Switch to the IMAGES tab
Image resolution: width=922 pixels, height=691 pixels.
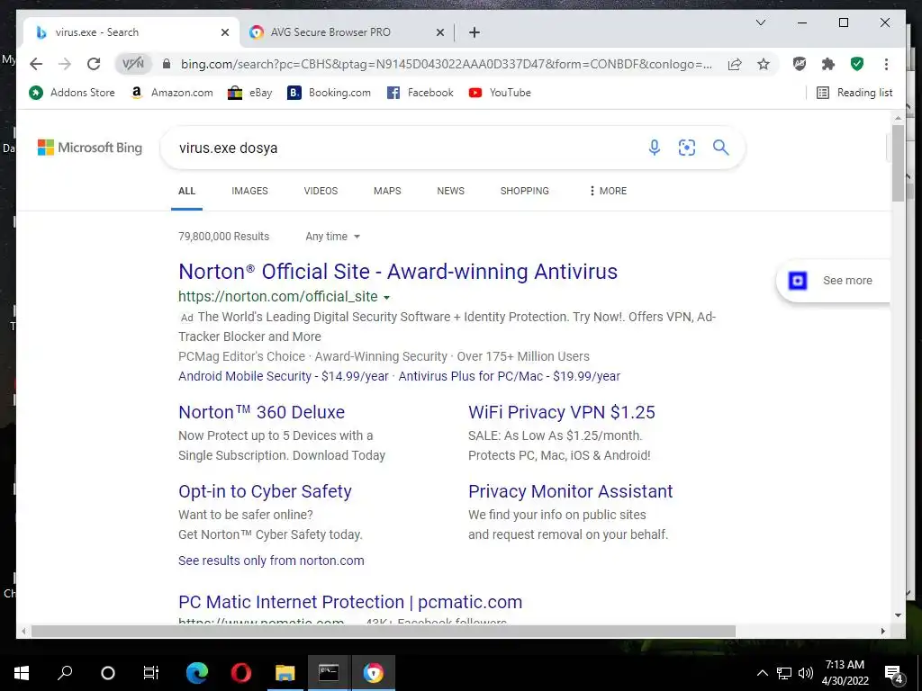tap(250, 191)
